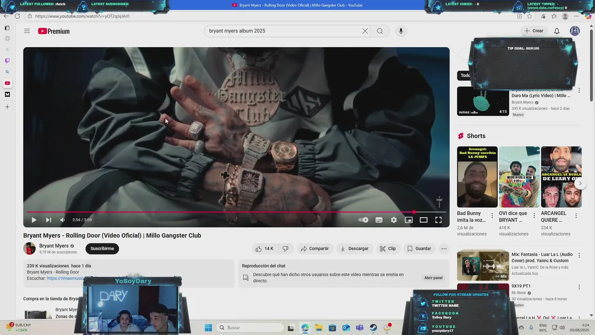595x335 pixels.
Task: Open options for Duro Ma Lyric Video
Action: coord(579,90)
